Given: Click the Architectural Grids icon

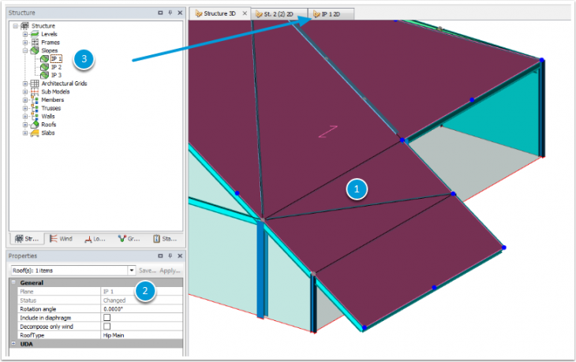Looking at the screenshot, I should coord(35,84).
